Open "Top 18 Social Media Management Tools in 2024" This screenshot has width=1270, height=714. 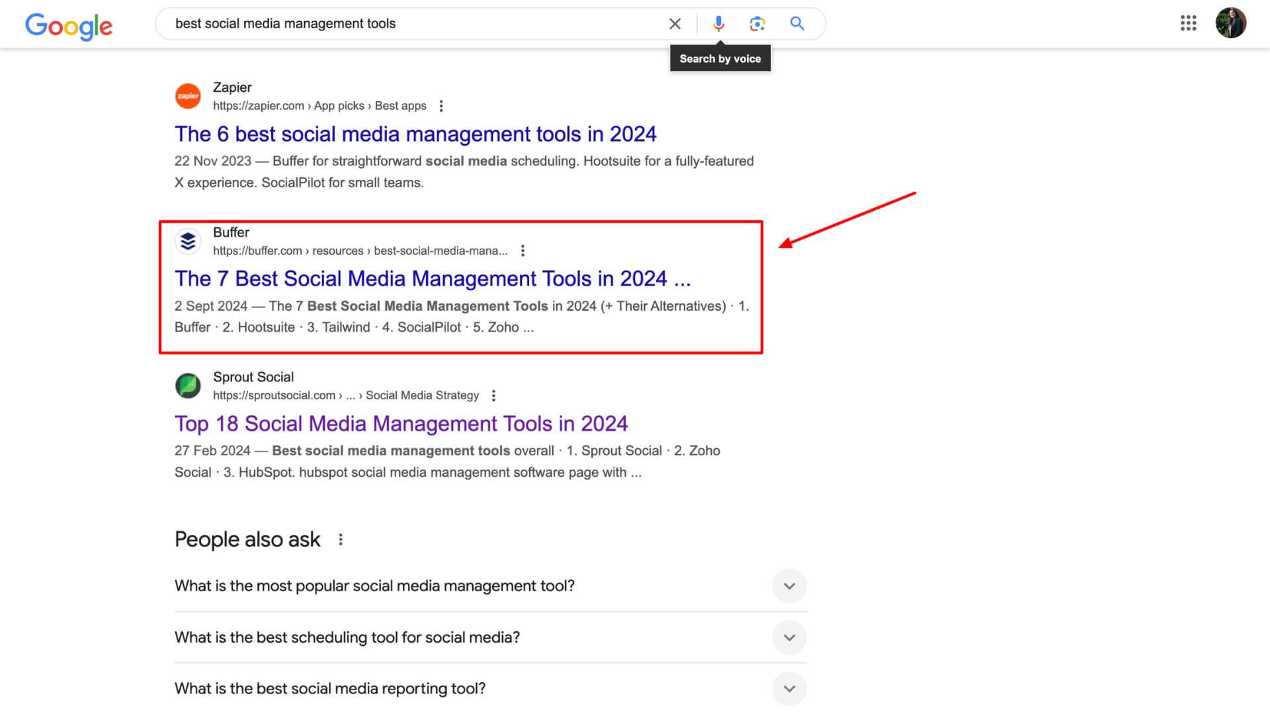401,424
